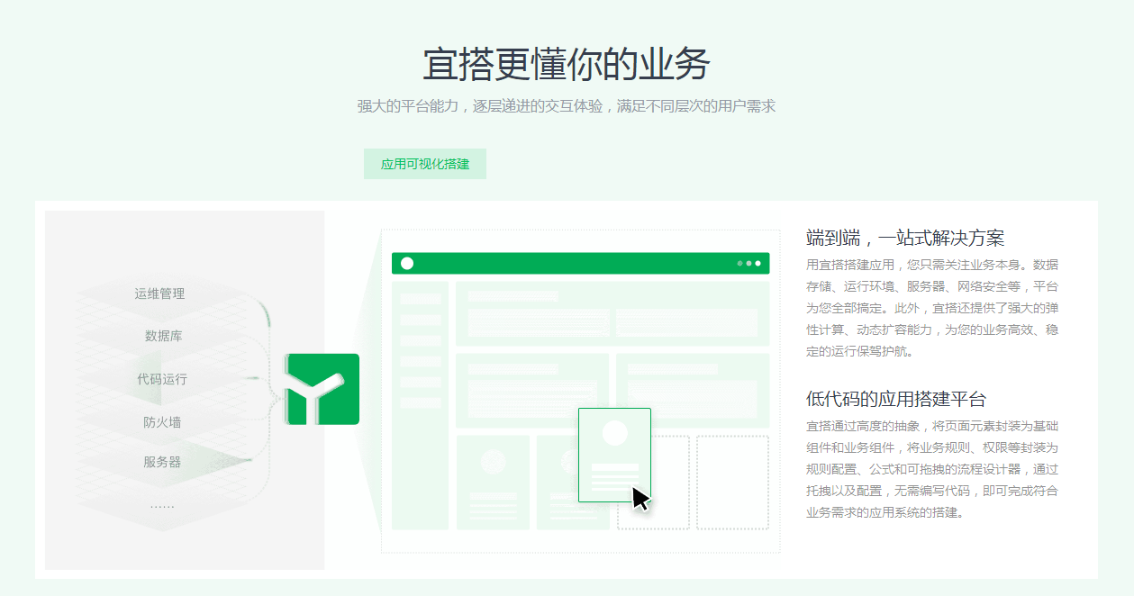Click the heading 宜搭更懂你的业务
The width and height of the screenshot is (1134, 596).
point(567,65)
